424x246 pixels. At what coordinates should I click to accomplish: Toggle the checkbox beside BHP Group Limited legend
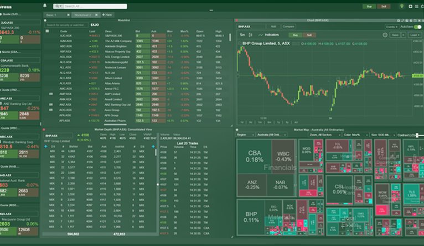239,44
